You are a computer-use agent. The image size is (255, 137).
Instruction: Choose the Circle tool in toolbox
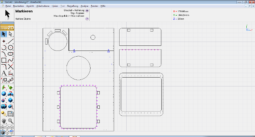[x=11, y=47]
